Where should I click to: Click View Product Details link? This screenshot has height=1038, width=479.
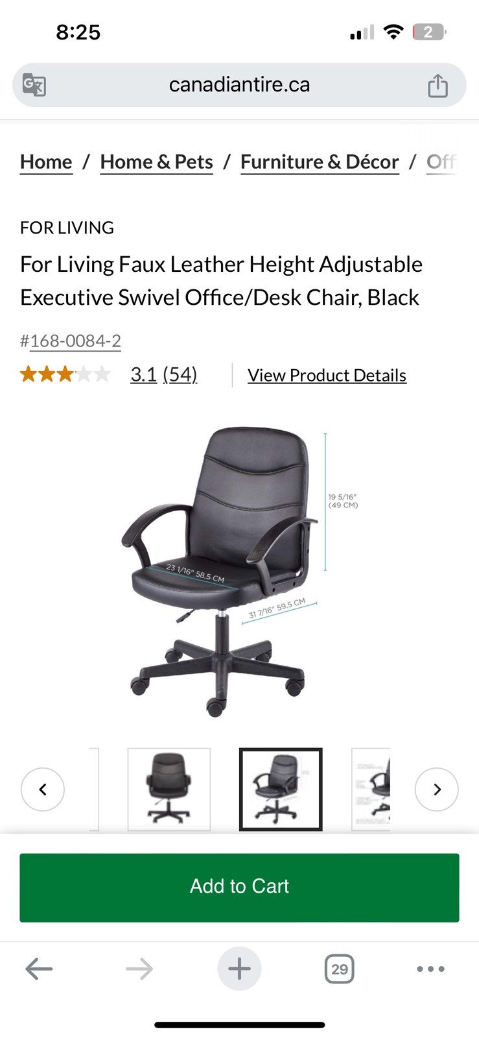point(327,375)
